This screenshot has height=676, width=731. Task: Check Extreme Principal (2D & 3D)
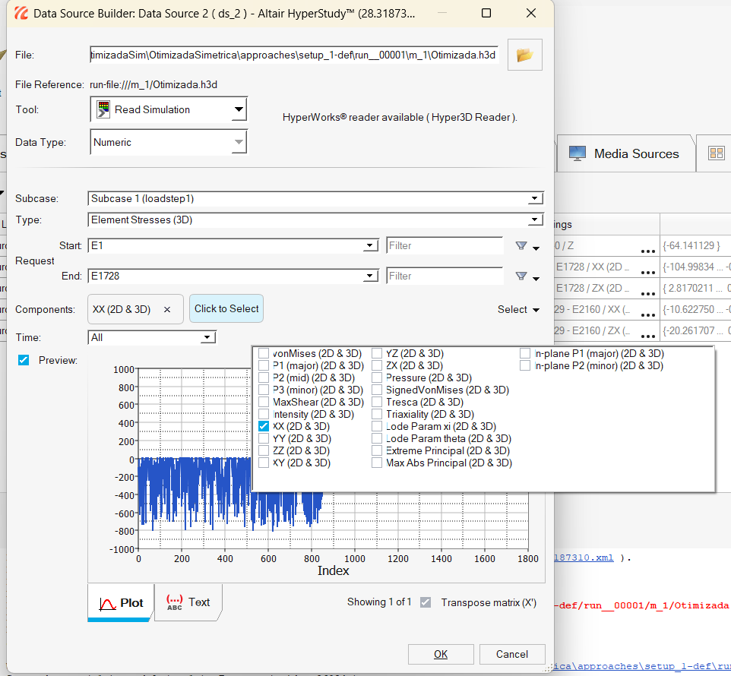pos(377,450)
